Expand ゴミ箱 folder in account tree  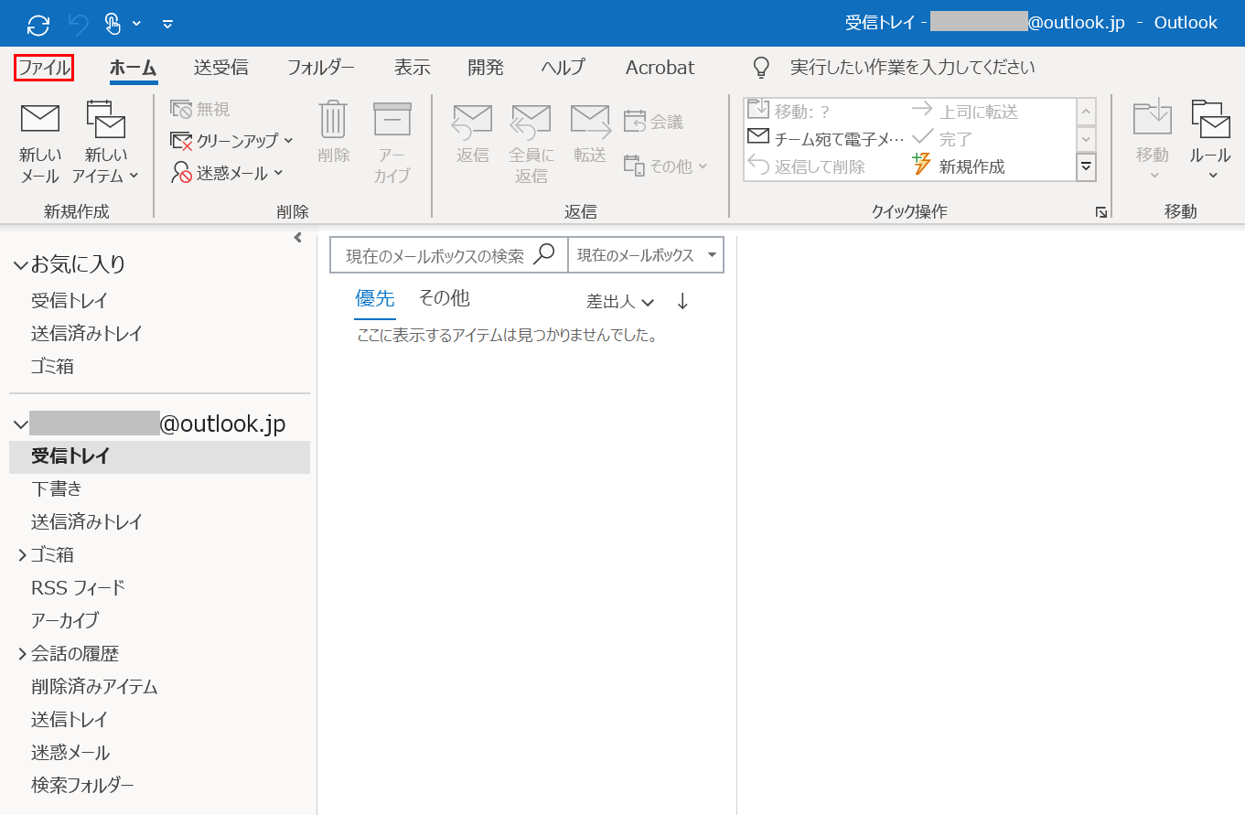point(22,555)
